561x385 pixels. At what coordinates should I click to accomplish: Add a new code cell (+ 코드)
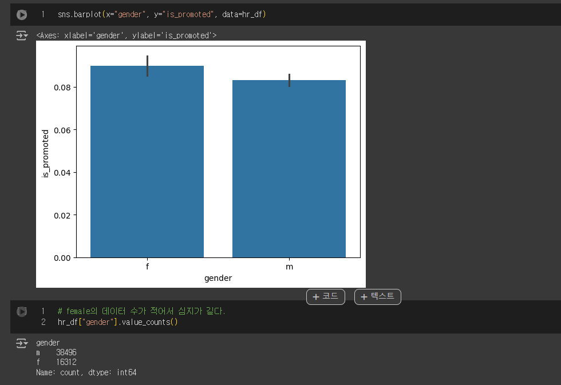(326, 297)
